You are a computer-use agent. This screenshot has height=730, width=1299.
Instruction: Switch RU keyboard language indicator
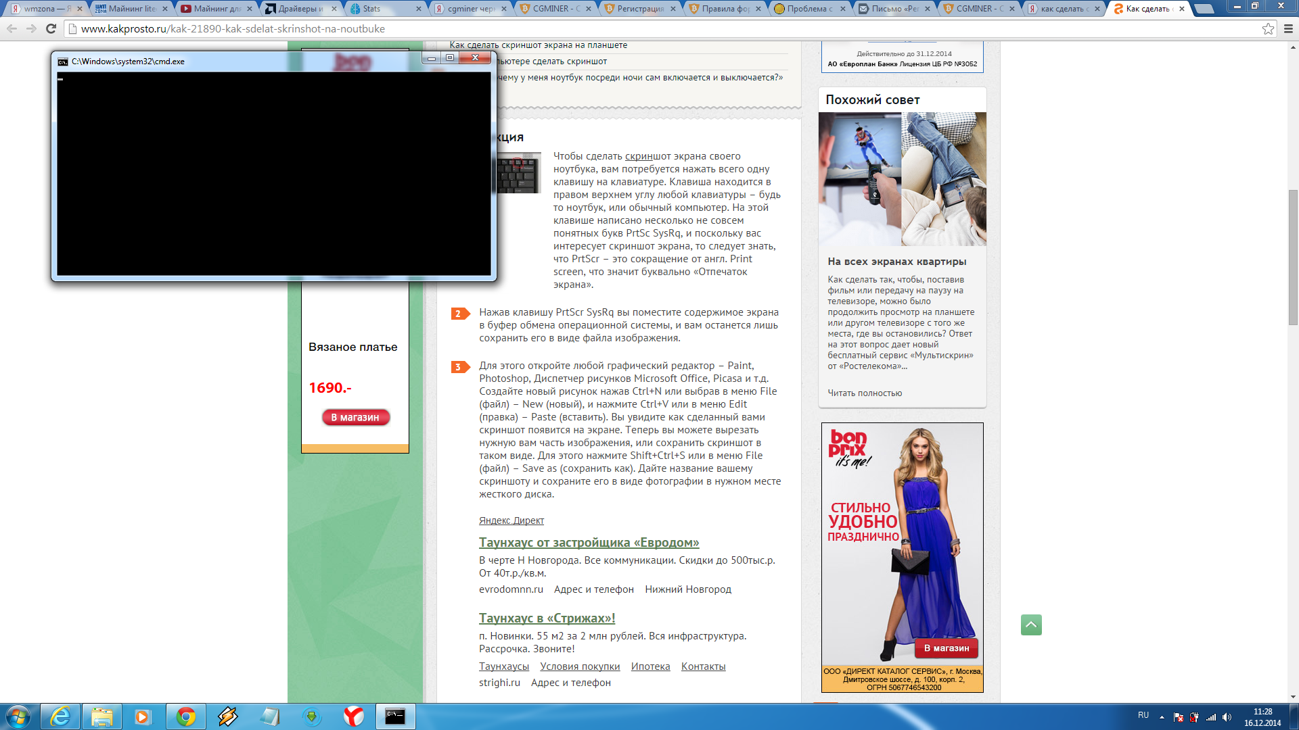1143,715
